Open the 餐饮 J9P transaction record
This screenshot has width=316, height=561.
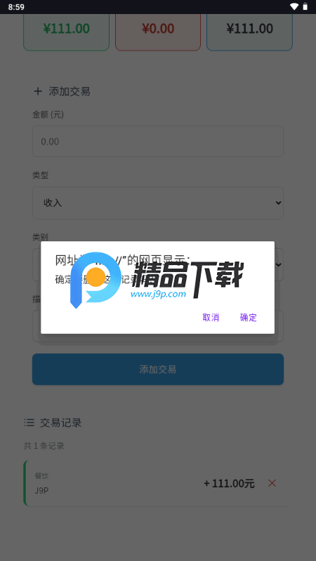pyautogui.click(x=156, y=483)
